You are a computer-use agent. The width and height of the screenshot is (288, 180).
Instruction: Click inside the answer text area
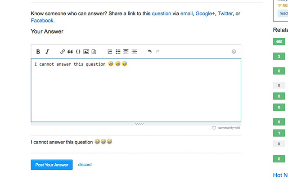(x=136, y=90)
